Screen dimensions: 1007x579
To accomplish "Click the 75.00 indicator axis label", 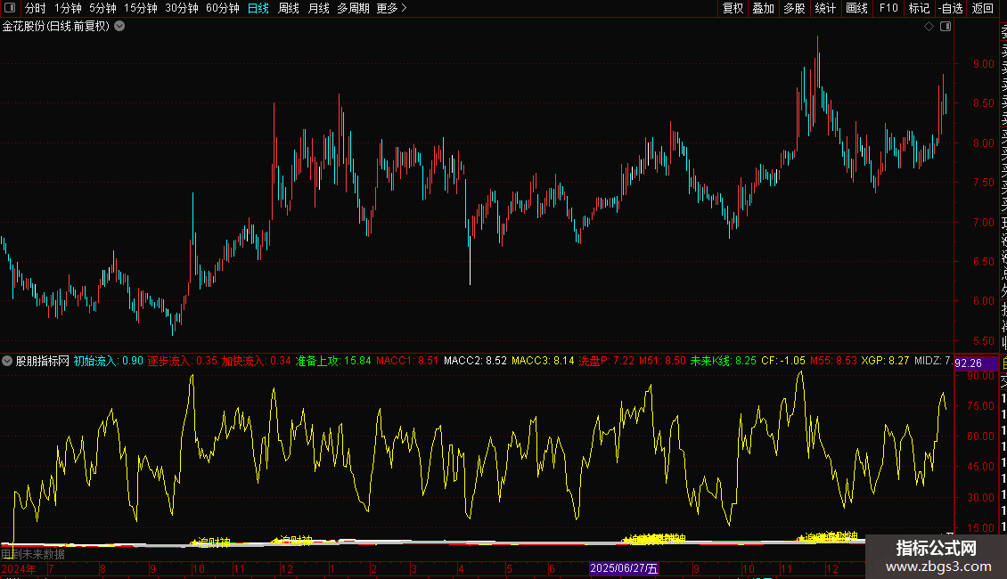I will pyautogui.click(x=980, y=405).
